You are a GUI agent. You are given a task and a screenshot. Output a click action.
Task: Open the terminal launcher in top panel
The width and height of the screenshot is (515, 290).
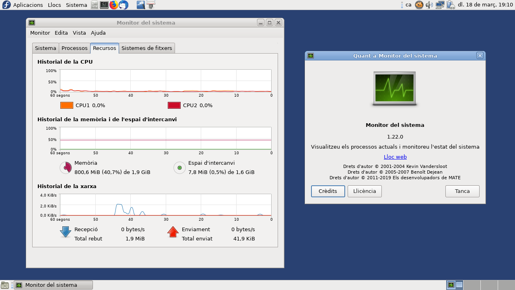coord(104,5)
